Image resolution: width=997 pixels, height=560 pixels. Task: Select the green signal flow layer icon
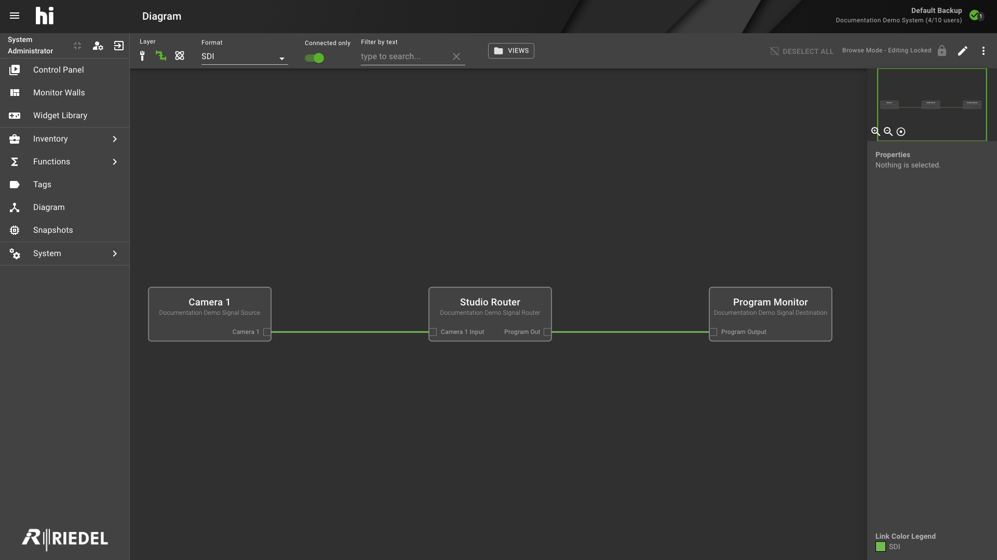pos(161,55)
